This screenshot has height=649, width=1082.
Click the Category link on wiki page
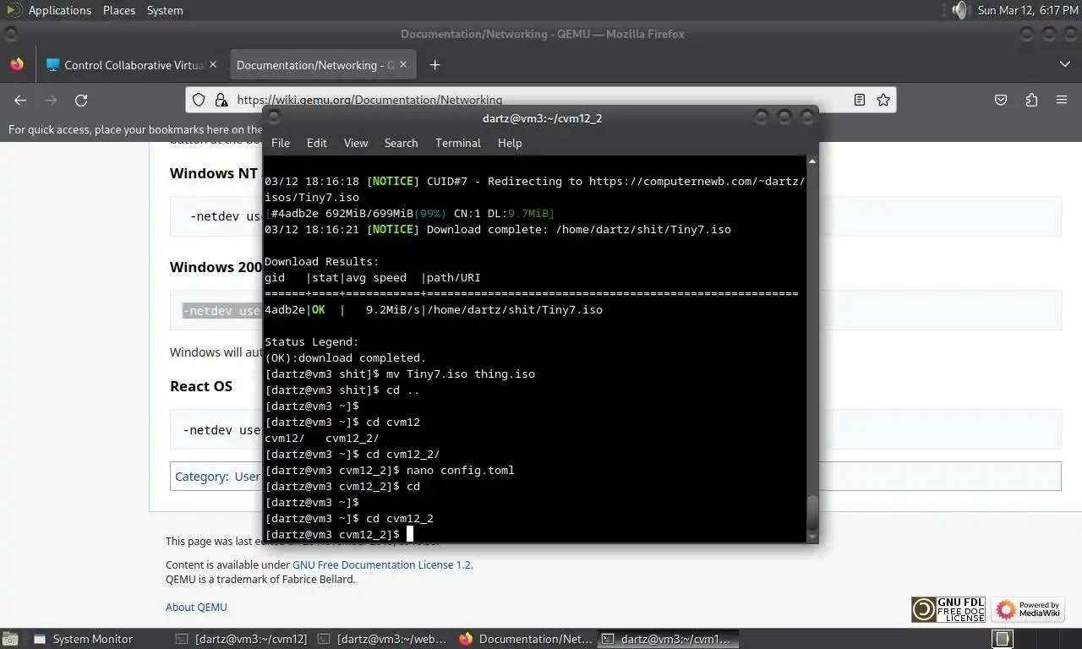click(x=201, y=476)
